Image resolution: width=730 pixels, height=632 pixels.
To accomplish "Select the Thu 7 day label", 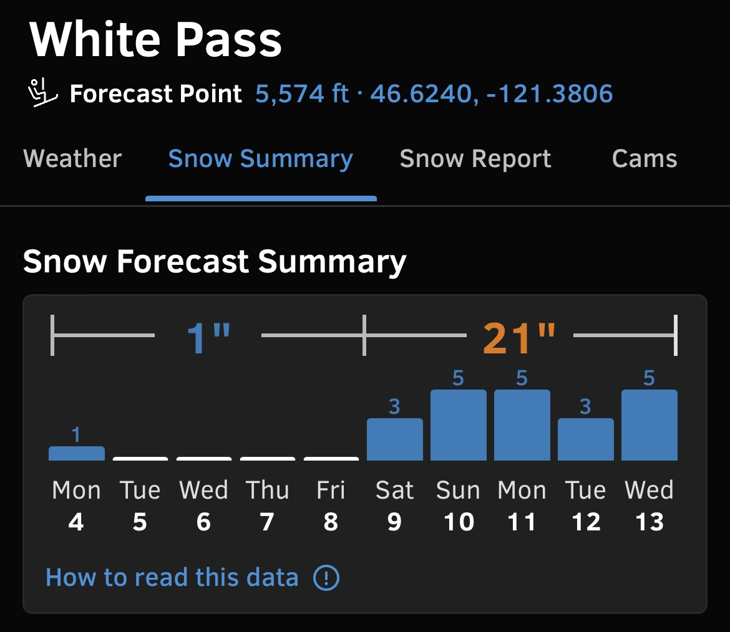I will click(x=267, y=505).
